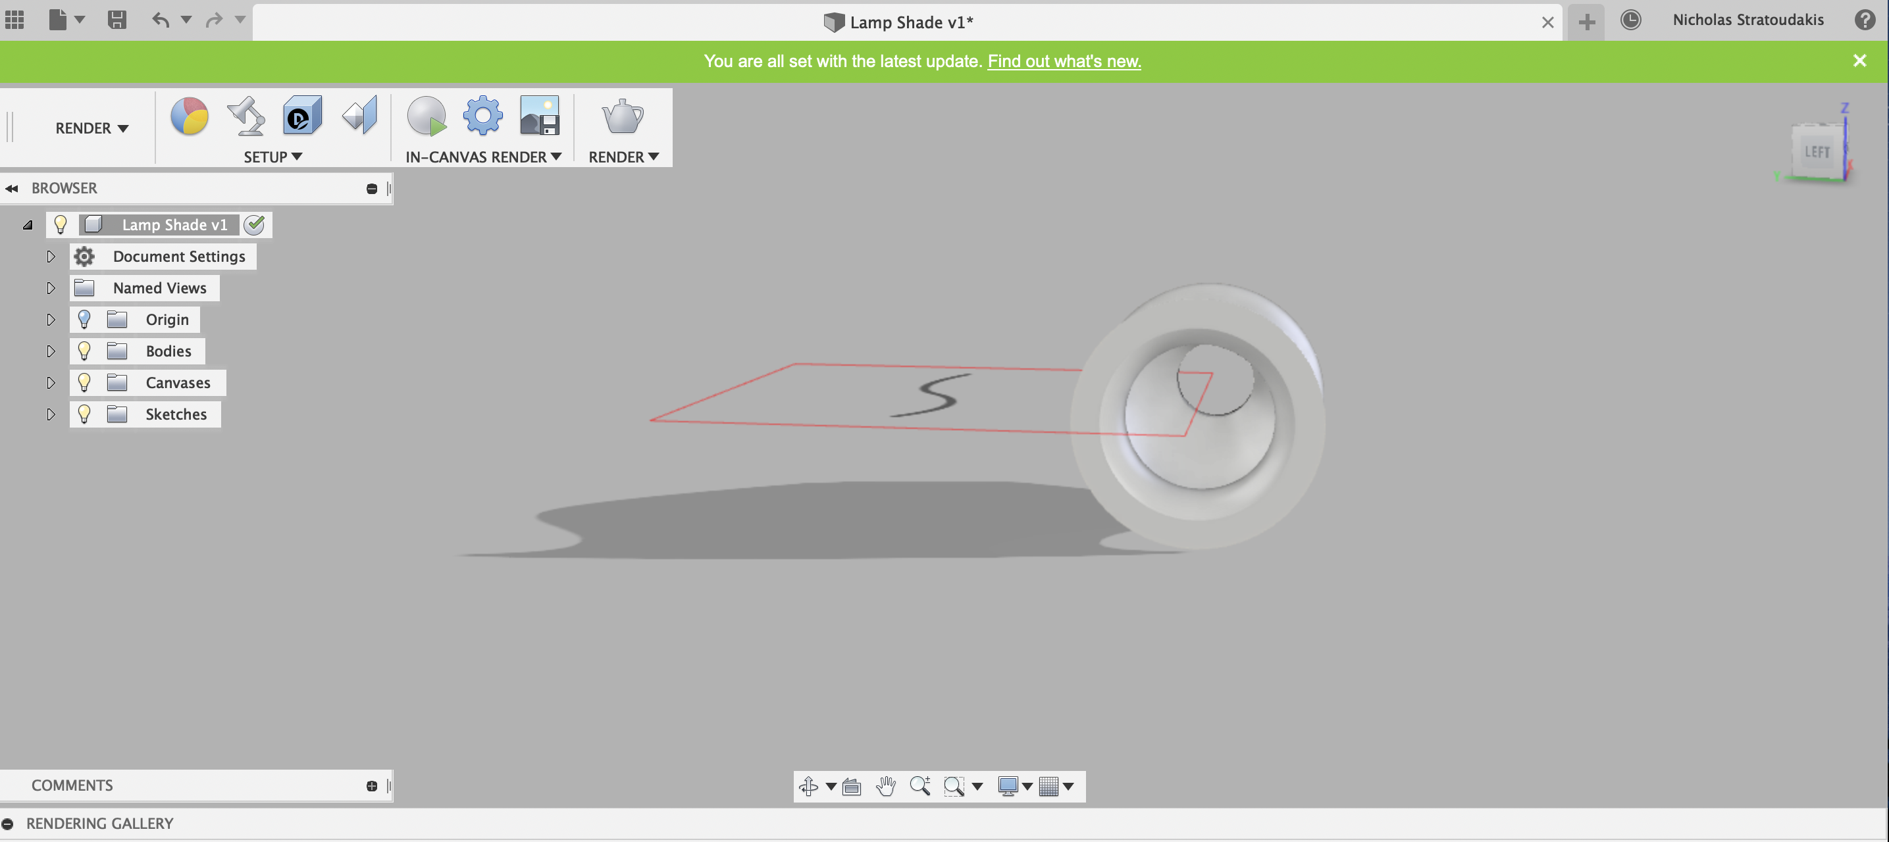Open In-Canvas Render Settings gear
The height and width of the screenshot is (842, 1889).
tap(482, 116)
